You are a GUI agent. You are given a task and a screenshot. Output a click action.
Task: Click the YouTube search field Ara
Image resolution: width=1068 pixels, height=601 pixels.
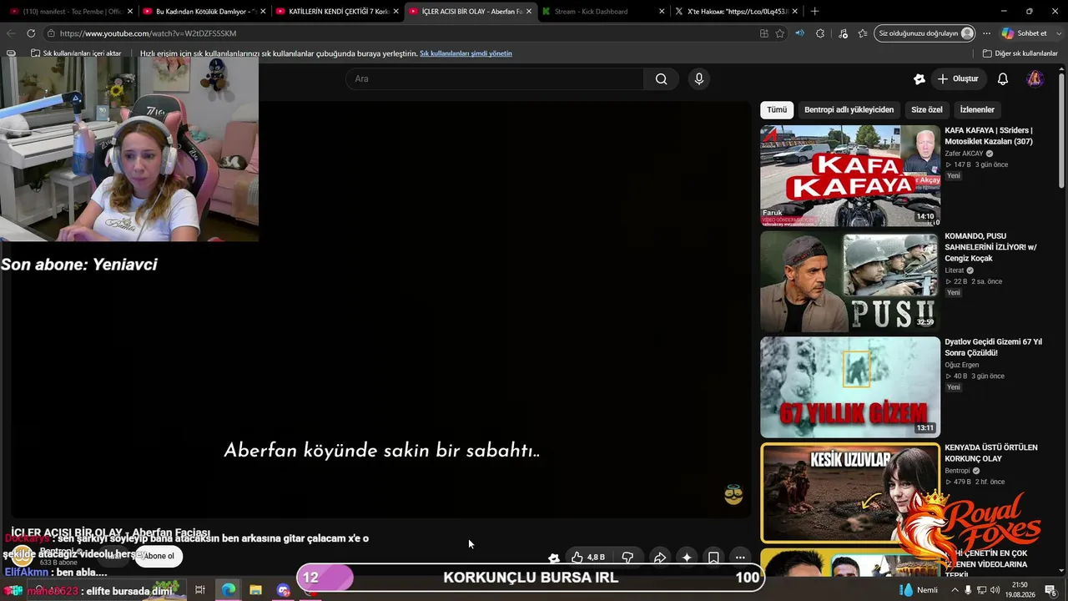click(x=495, y=79)
